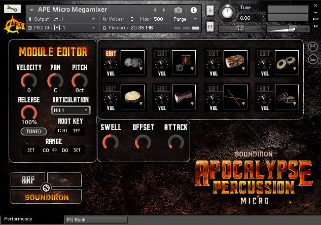Switch to the Performance tab
321x225 pixels.
pos(18,219)
